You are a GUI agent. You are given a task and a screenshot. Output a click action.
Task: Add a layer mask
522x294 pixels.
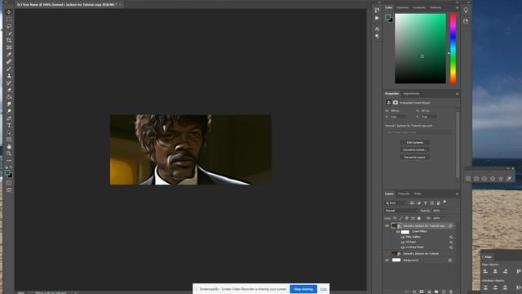point(422,292)
